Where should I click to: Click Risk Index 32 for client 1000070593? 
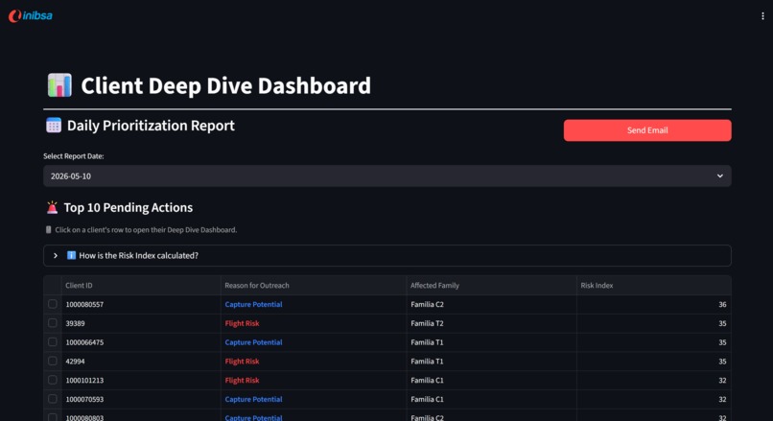(722, 399)
